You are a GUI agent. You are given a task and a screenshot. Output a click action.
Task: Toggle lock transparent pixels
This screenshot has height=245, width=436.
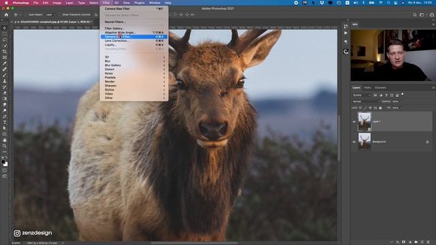[360, 108]
